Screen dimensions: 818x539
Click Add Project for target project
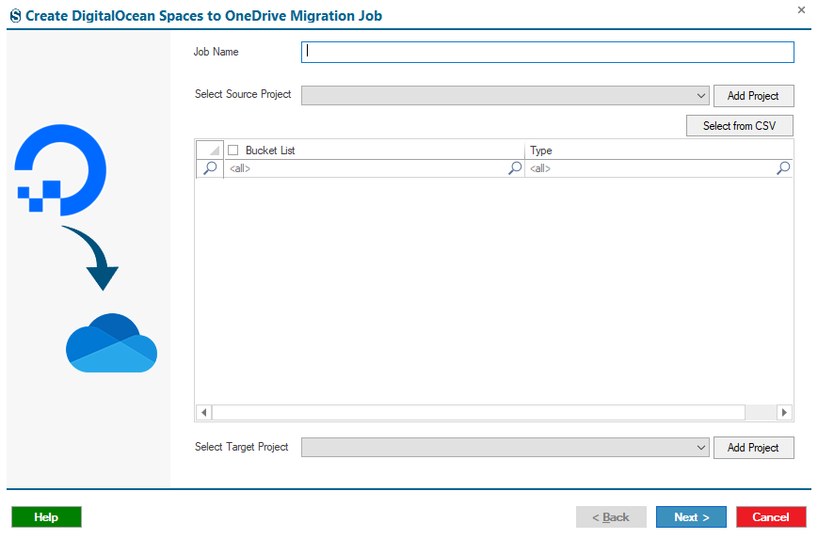coord(753,448)
